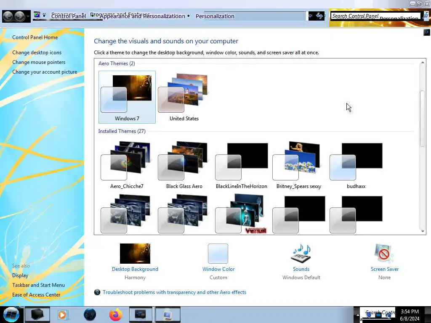Click the theme list scrollbar thumb
This screenshot has width=431, height=323.
click(423, 118)
